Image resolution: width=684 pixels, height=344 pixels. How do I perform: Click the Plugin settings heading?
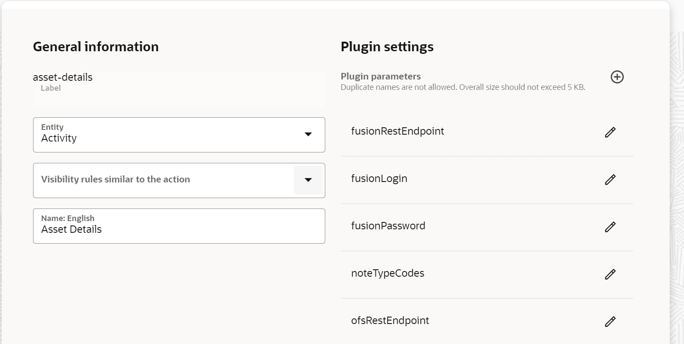(x=387, y=46)
